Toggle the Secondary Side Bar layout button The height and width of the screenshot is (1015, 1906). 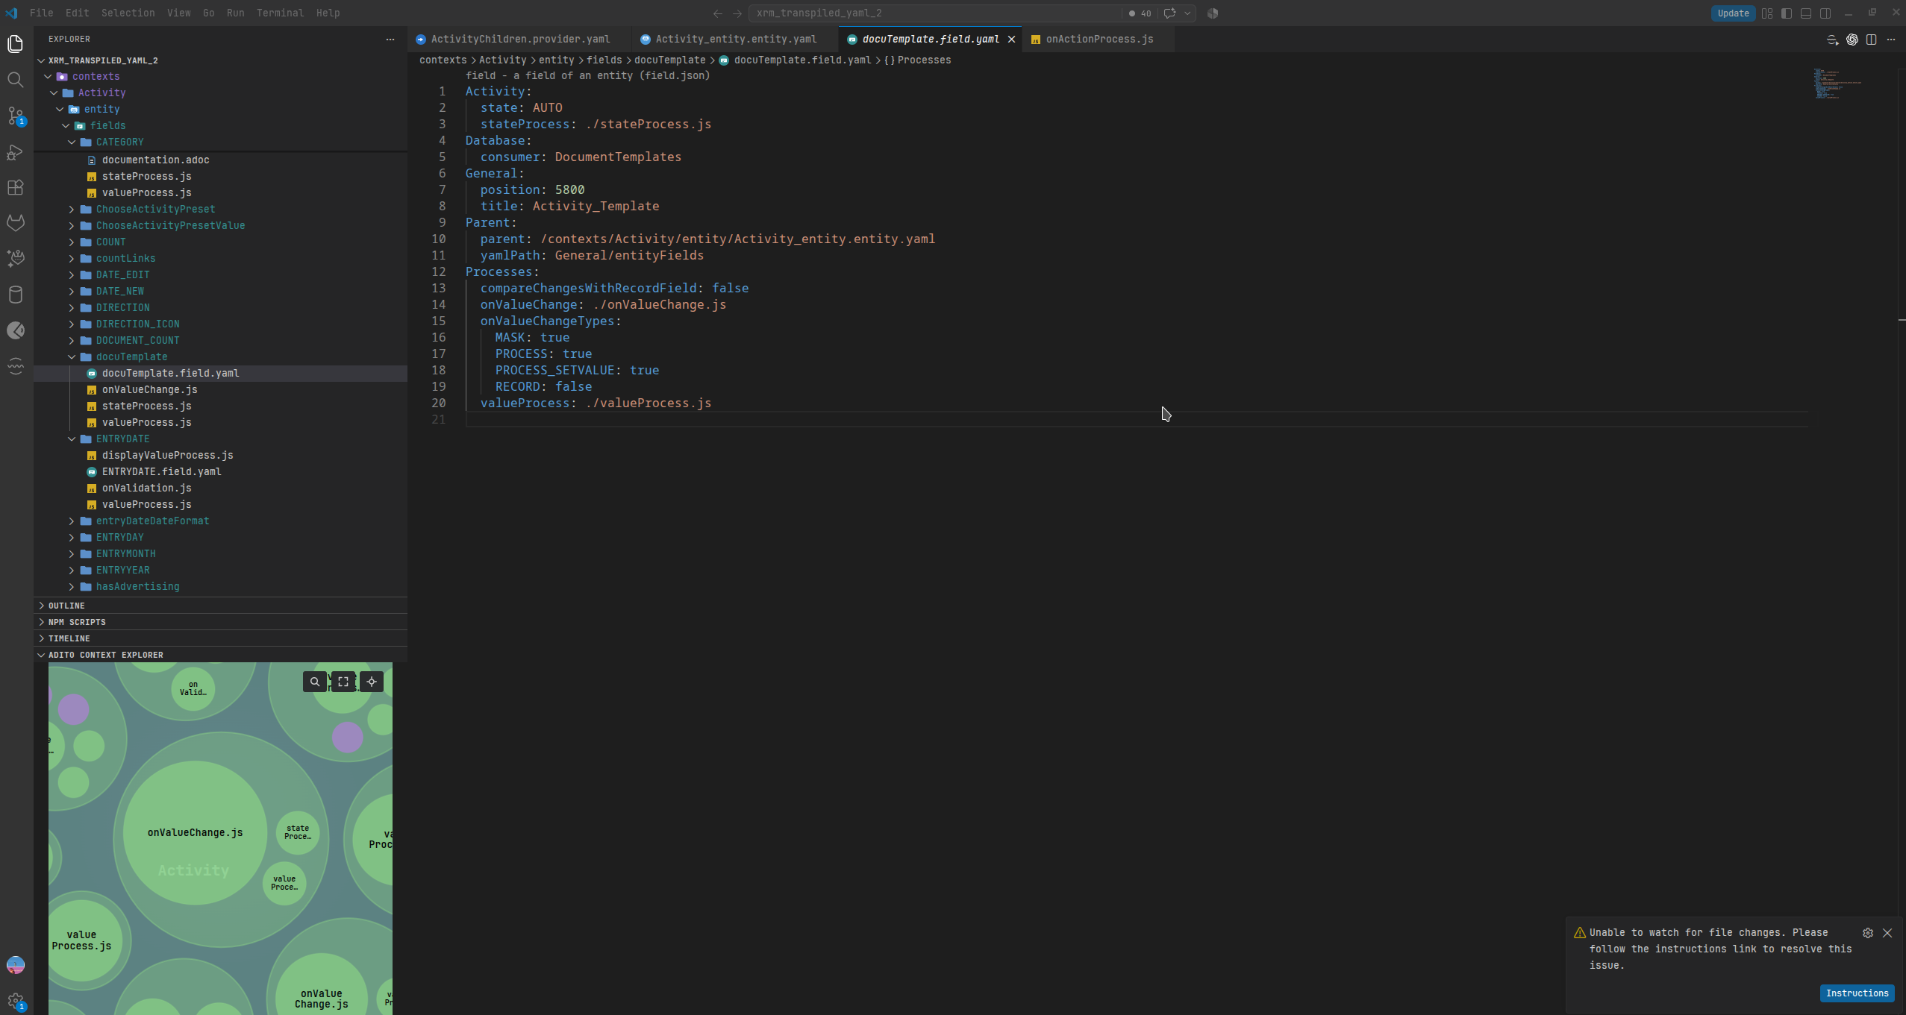coord(1825,13)
